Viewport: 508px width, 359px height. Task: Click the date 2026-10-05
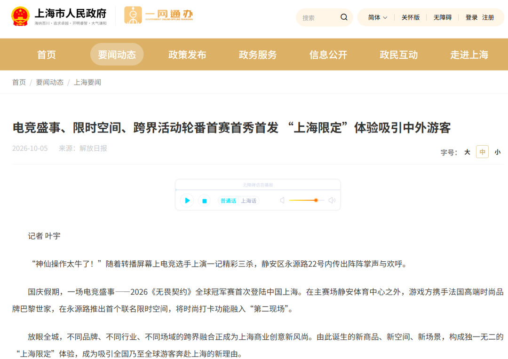click(x=30, y=148)
